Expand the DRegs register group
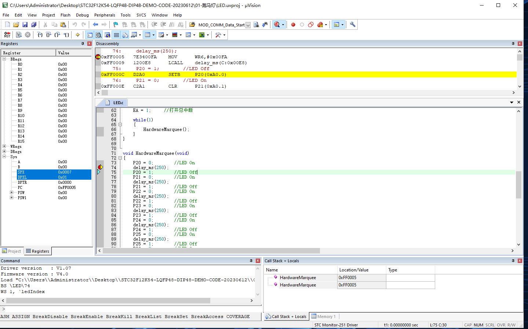Viewport: 528px width, 329px height. (4, 151)
